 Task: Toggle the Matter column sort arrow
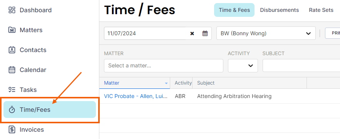[166, 83]
